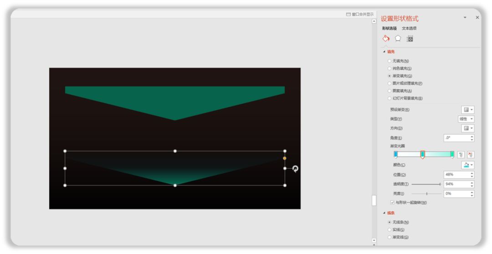Screen dimensions: 492x254
Task: Decrease the 位置 value with down spinner
Action: (472, 177)
